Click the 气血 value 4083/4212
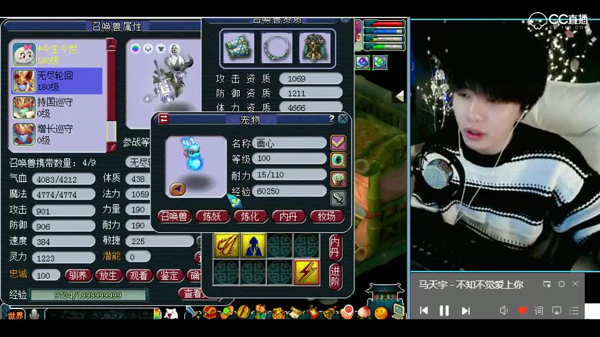The width and height of the screenshot is (600, 337). 63,179
